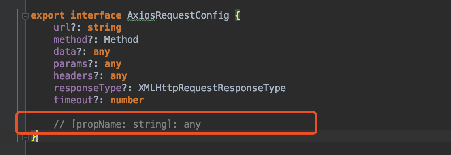
Task: Click the any type after params
Action: tap(113, 64)
